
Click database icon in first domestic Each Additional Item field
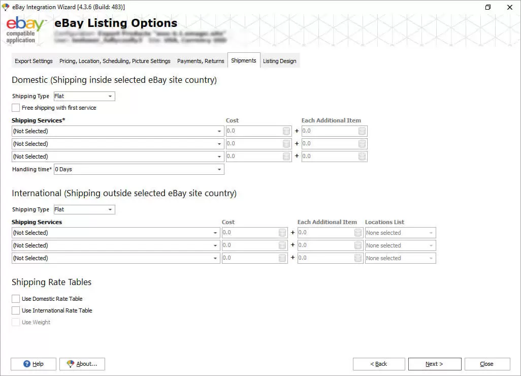(x=362, y=131)
